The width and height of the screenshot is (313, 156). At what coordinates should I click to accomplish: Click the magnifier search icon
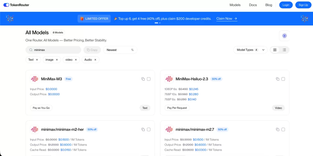[x=31, y=50]
